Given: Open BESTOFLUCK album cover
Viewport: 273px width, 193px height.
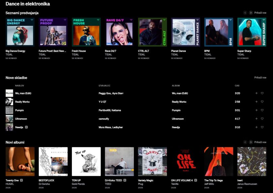Looking at the screenshot, I should [x=53, y=161].
